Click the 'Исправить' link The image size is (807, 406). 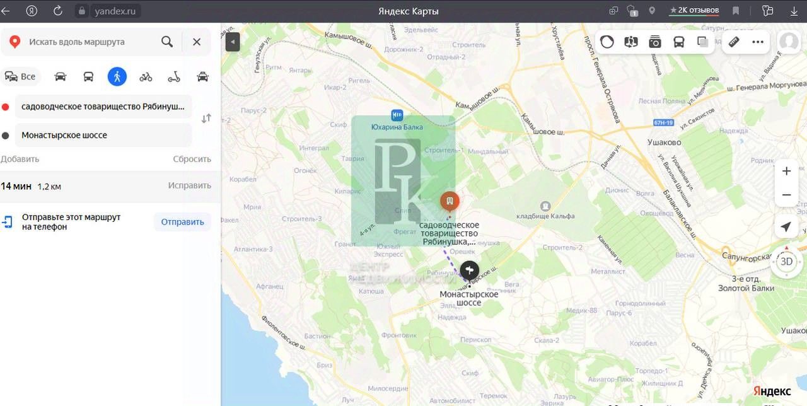click(x=189, y=185)
